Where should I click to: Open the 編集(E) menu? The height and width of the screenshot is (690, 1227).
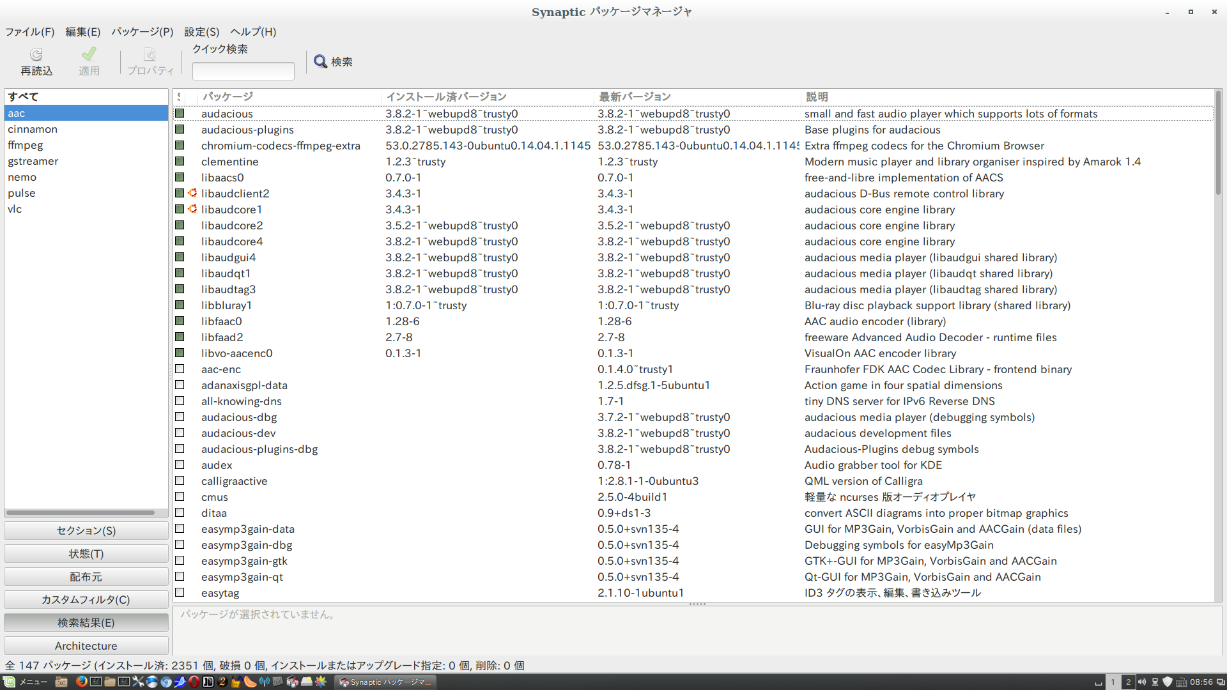point(82,31)
